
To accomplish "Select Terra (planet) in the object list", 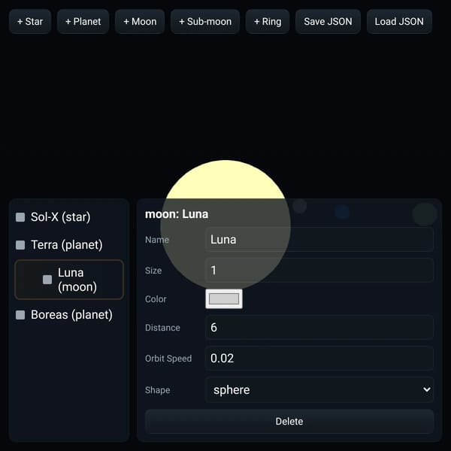I will coord(69,245).
